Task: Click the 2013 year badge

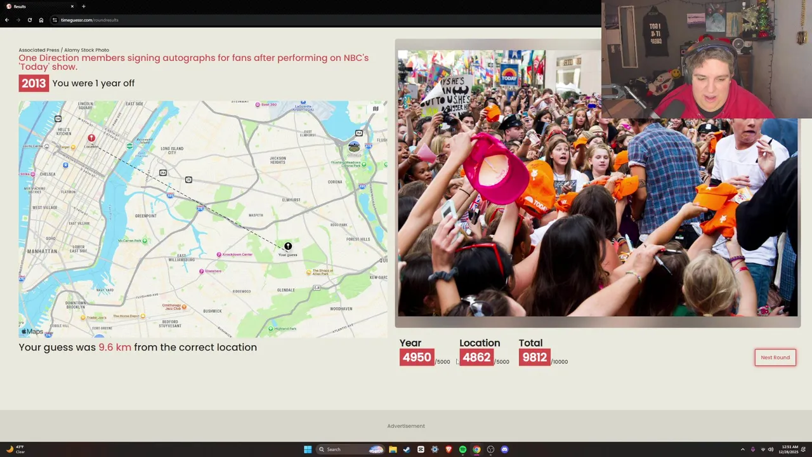Action: (34, 83)
